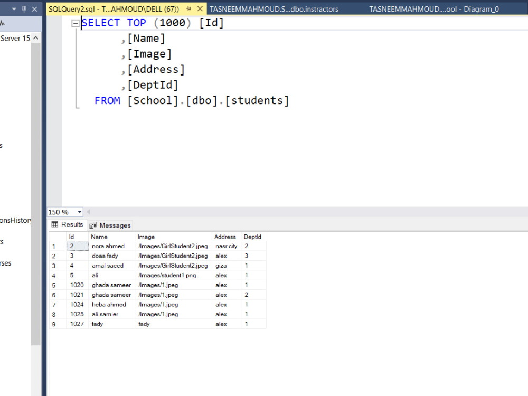Click the [DeptId] column in the query
528x396 pixels.
(153, 85)
